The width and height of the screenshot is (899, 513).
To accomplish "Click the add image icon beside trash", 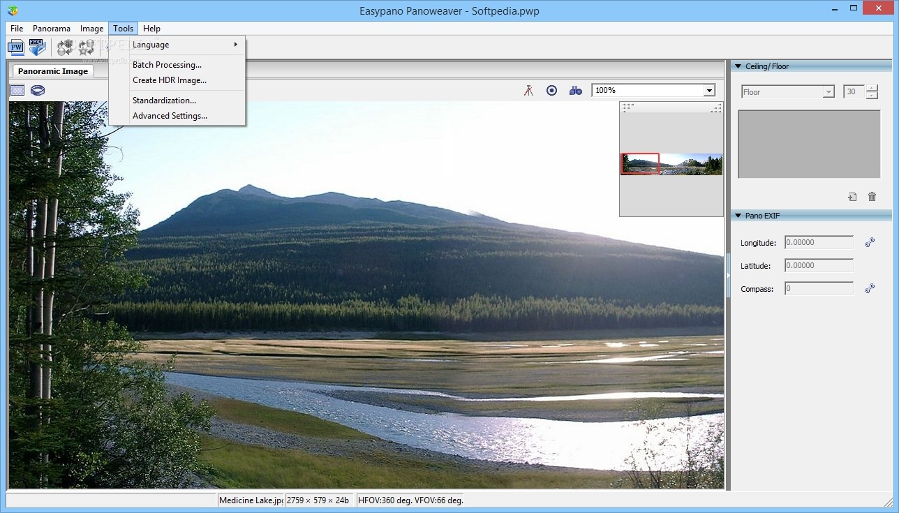I will coord(852,197).
